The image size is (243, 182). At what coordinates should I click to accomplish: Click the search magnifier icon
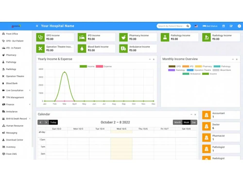coord(188,26)
